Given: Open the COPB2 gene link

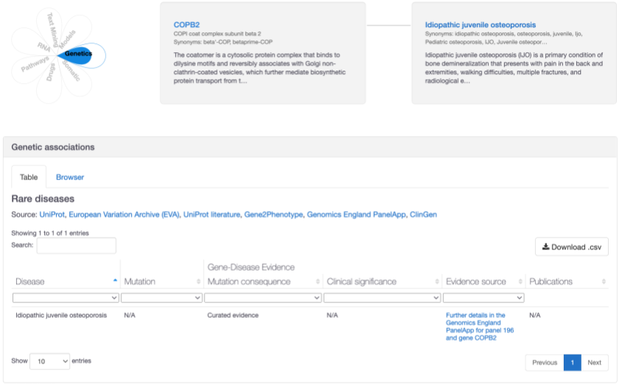Looking at the screenshot, I should [186, 25].
